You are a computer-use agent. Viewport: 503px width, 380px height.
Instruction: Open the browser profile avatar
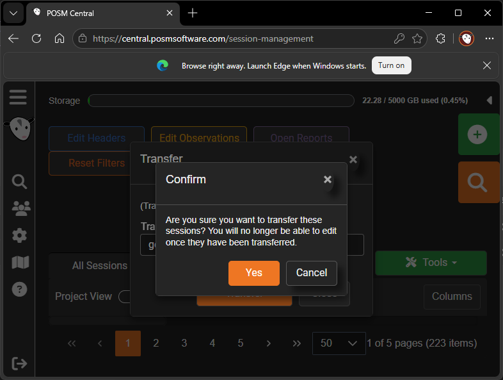(x=467, y=38)
